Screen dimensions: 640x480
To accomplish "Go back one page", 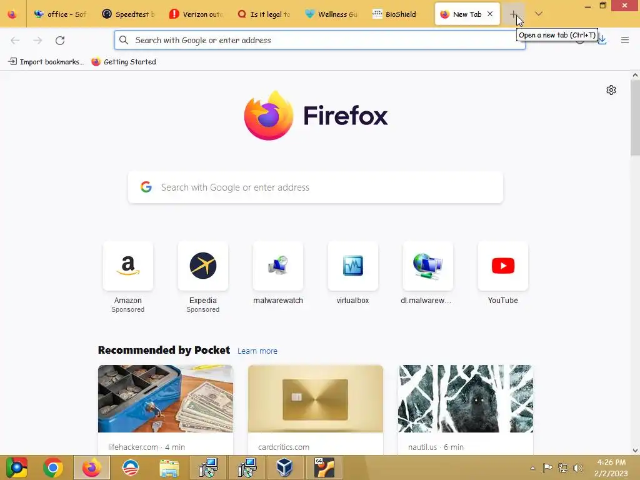I will pos(15,41).
